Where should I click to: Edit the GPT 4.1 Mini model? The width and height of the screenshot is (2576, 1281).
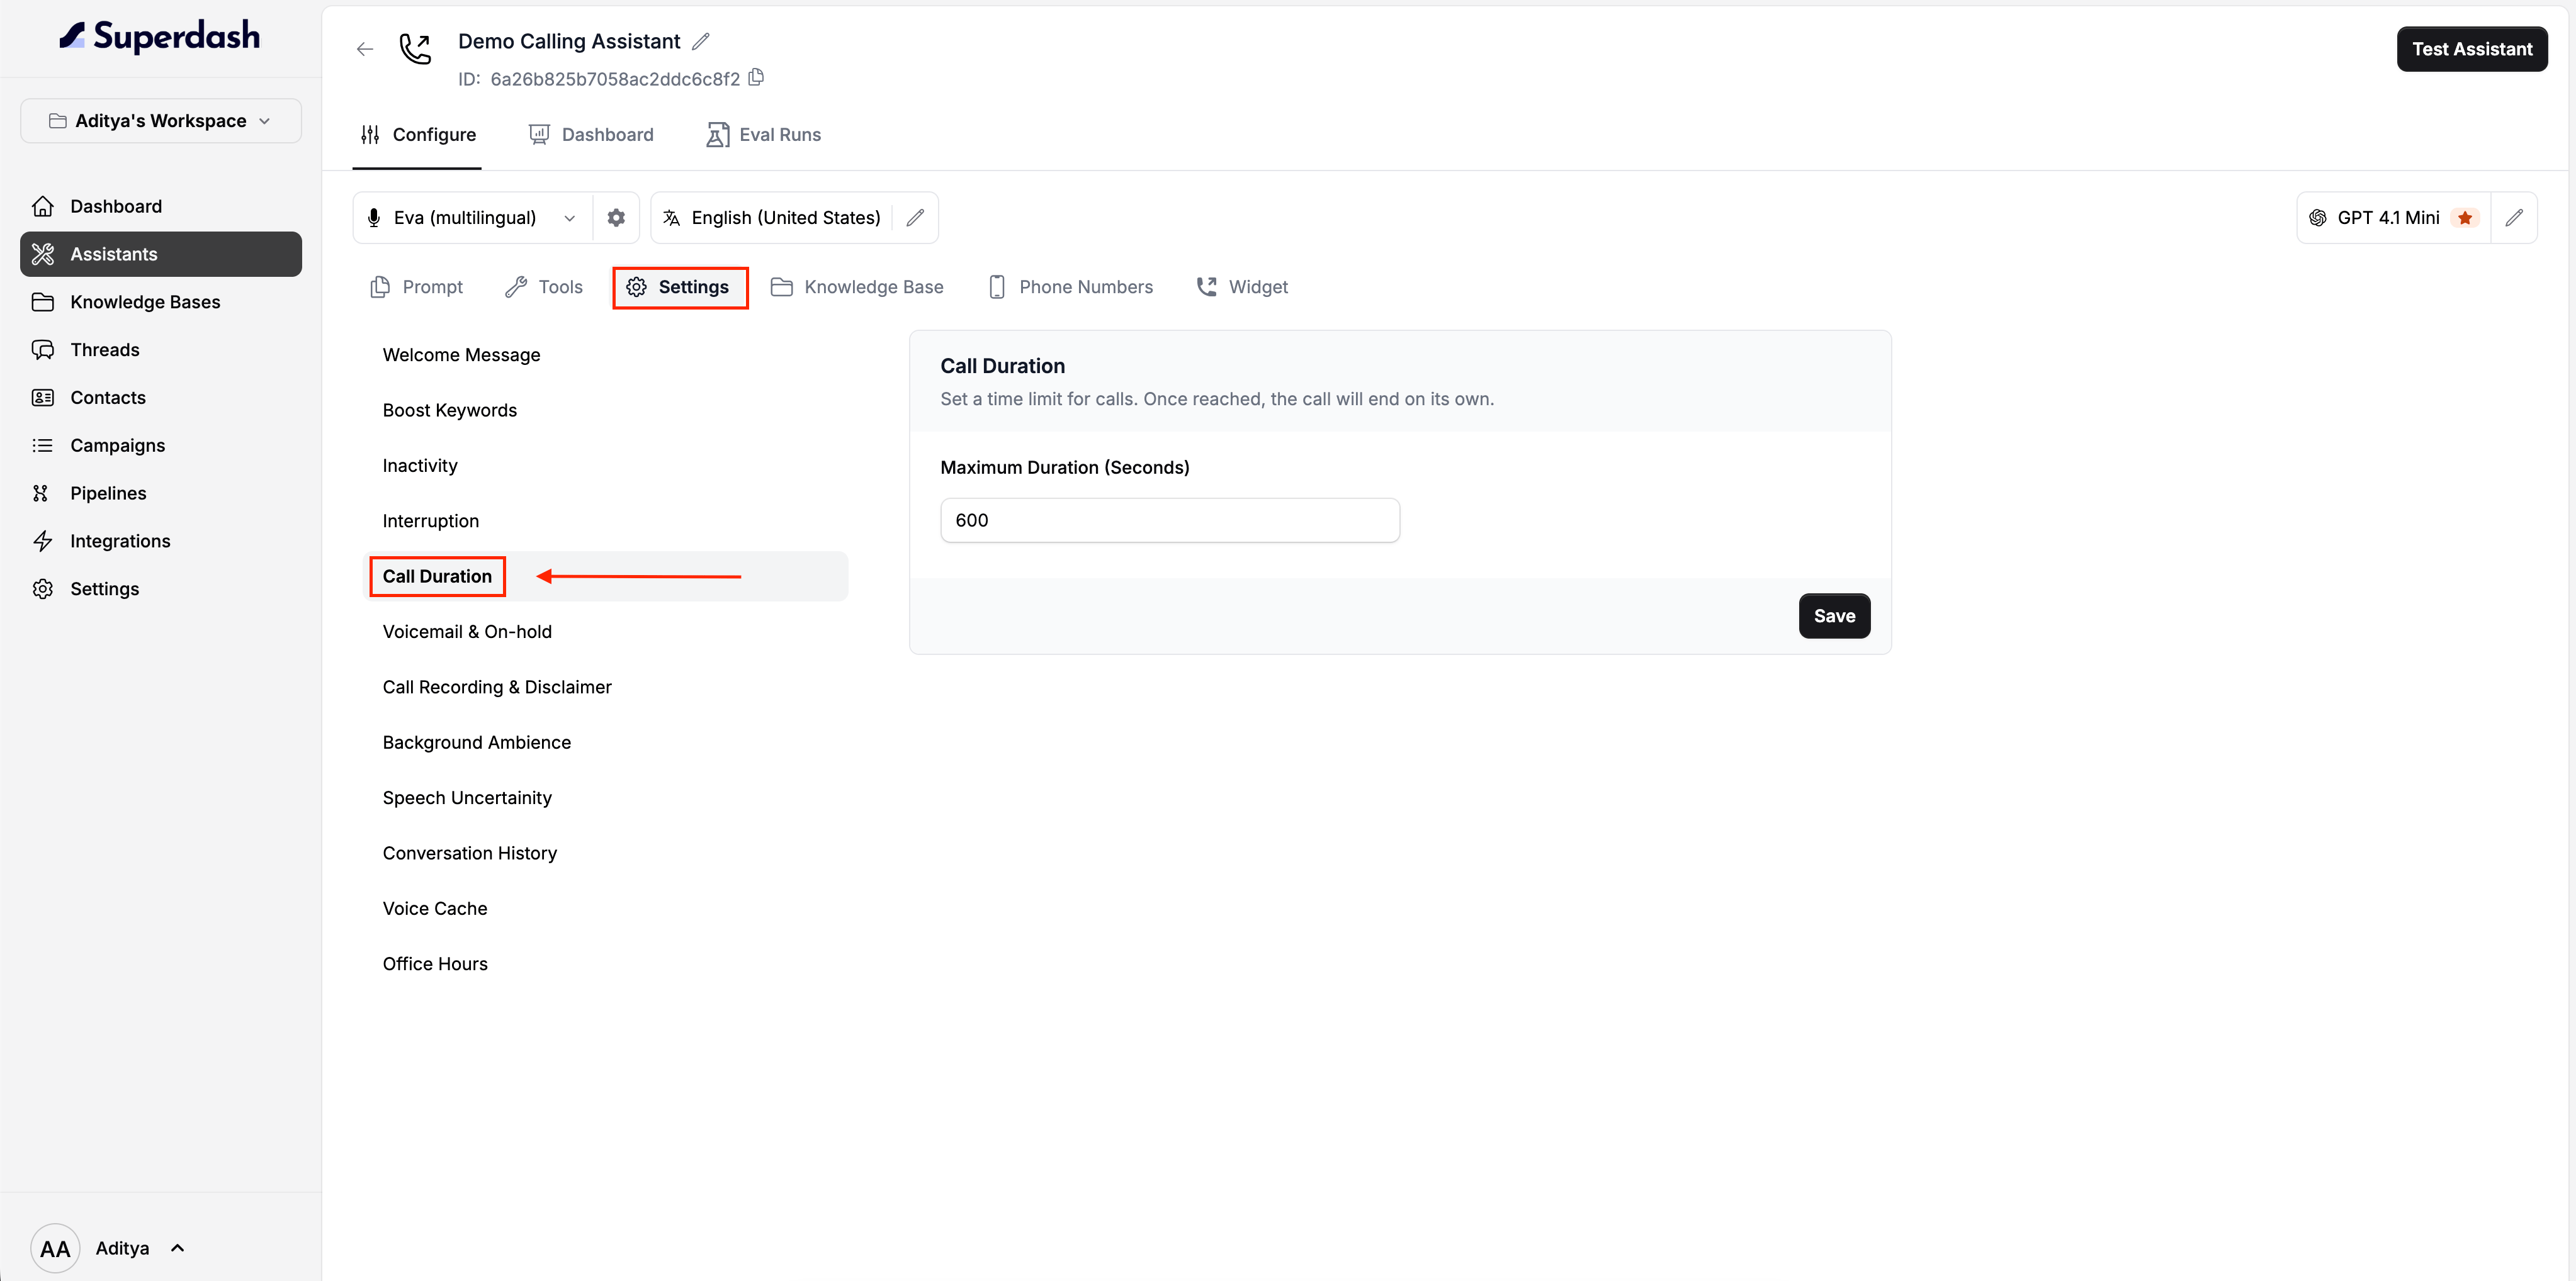click(2514, 218)
